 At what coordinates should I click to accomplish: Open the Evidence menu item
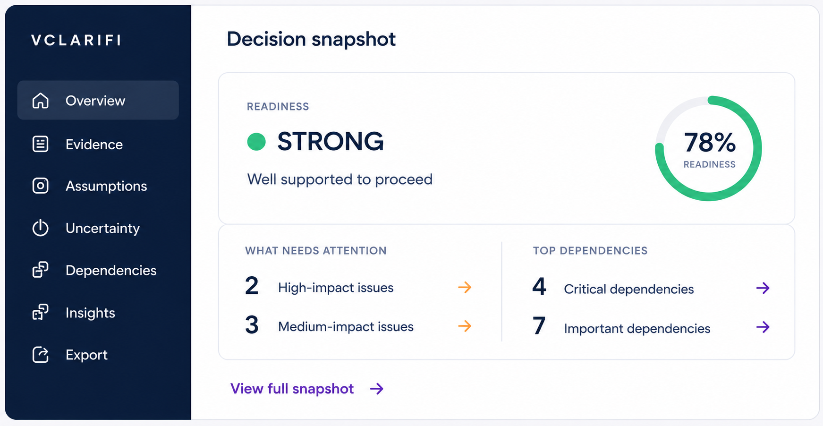[x=98, y=144]
